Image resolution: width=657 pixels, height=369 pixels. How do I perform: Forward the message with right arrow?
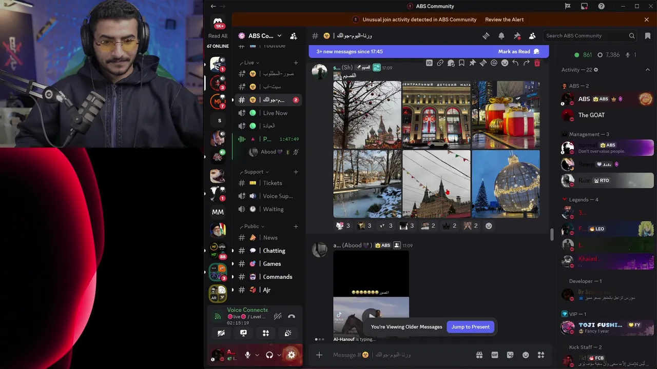click(x=526, y=63)
